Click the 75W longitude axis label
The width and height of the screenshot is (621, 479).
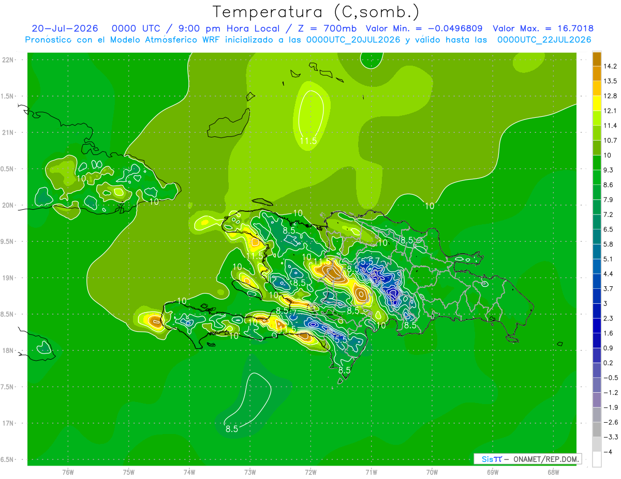click(129, 472)
